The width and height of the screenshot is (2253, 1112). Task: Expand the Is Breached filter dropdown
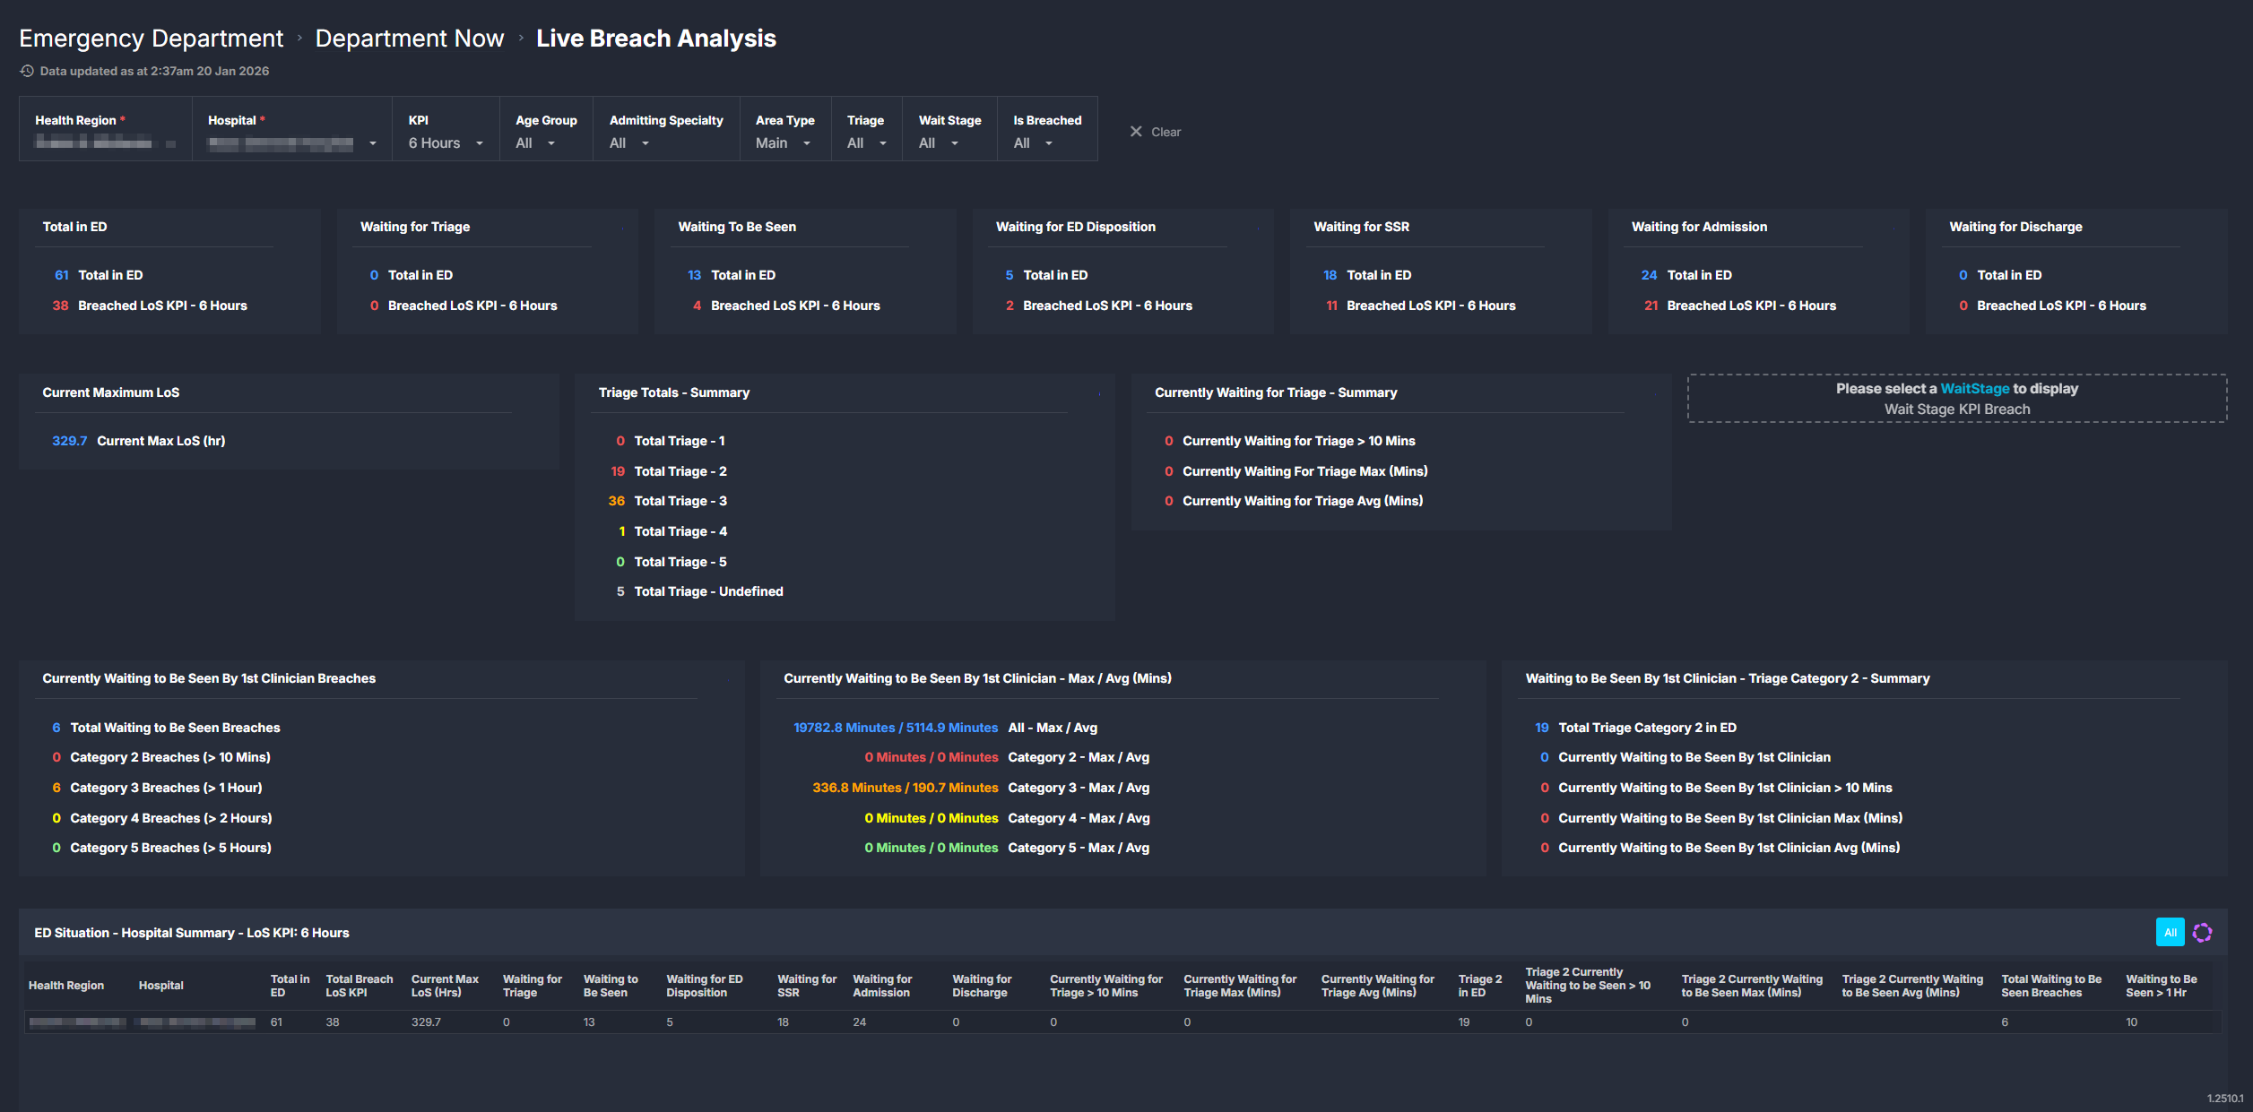(x=1033, y=143)
